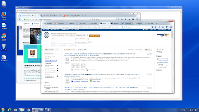This screenshot has width=199, height=112.
Task: Click the Search History link
Action: (x=72, y=45)
